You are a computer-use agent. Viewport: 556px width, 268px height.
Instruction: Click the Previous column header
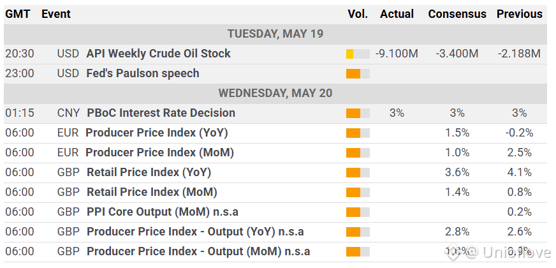520,14
